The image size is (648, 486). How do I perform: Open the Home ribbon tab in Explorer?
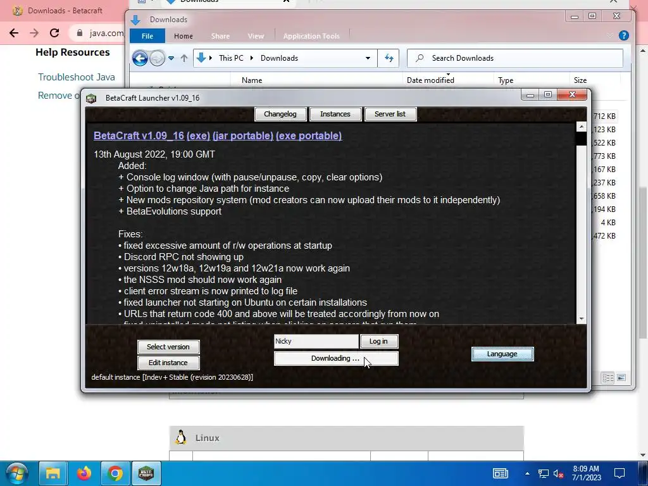tap(183, 36)
